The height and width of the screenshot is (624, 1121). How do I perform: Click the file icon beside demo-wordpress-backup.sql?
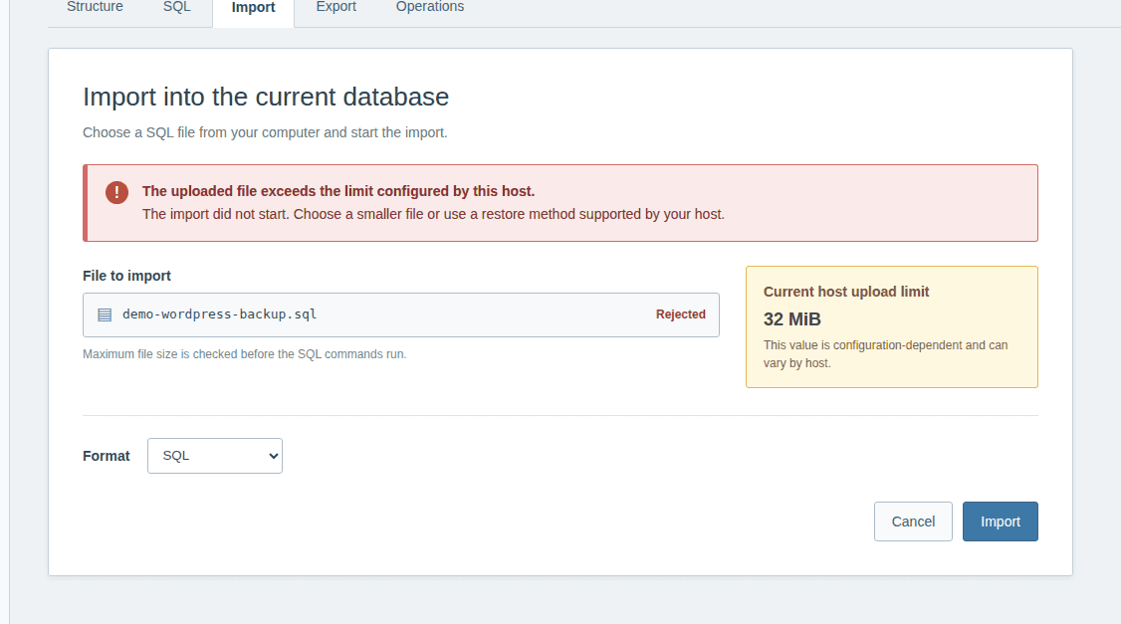tap(105, 314)
